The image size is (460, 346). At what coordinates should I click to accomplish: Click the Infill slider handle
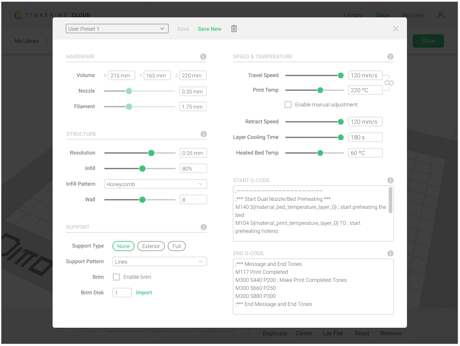[x=142, y=168]
